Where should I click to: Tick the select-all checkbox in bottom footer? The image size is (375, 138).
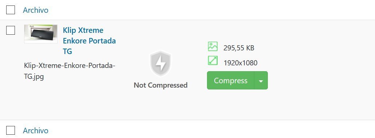[11, 130]
